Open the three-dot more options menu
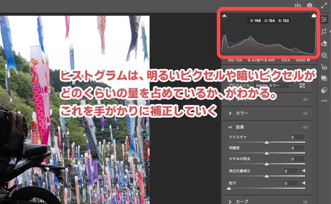The image size is (331, 204). (324, 101)
